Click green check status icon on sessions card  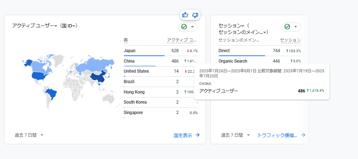pos(287,27)
